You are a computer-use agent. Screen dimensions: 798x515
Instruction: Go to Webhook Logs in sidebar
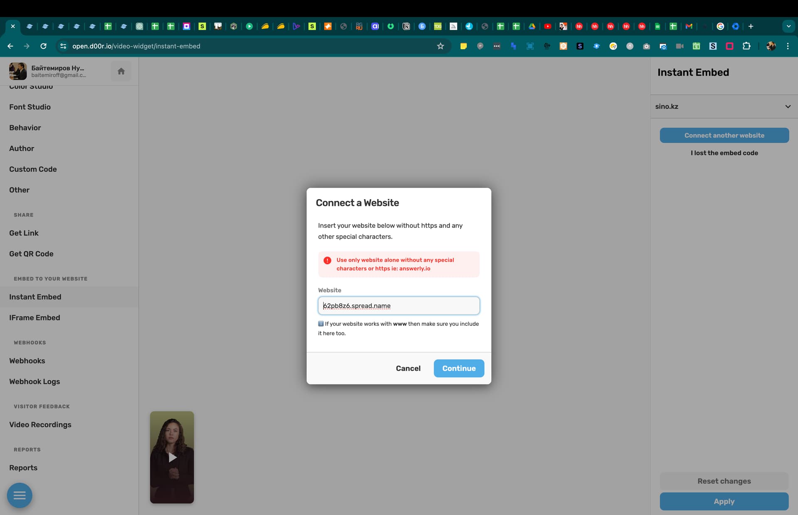pos(34,382)
